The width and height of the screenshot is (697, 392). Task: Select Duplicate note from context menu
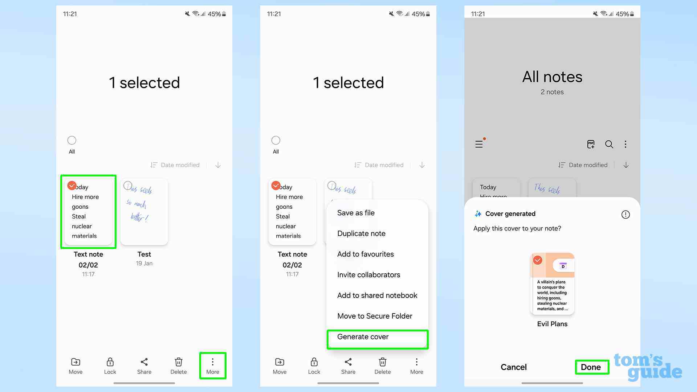[361, 233]
